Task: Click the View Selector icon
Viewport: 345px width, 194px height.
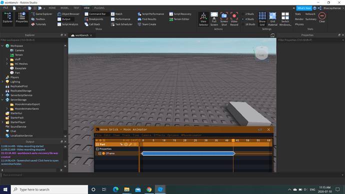Action: (203, 19)
